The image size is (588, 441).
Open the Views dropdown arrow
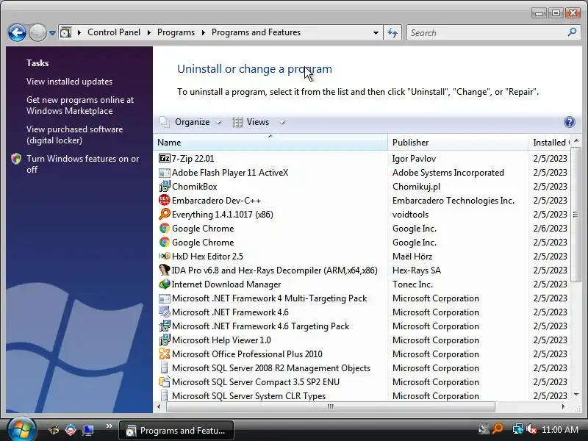(282, 122)
